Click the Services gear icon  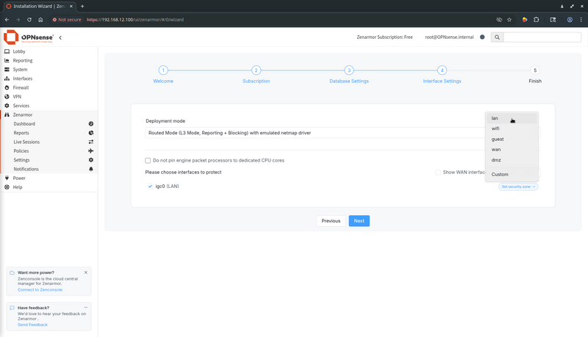coord(7,106)
